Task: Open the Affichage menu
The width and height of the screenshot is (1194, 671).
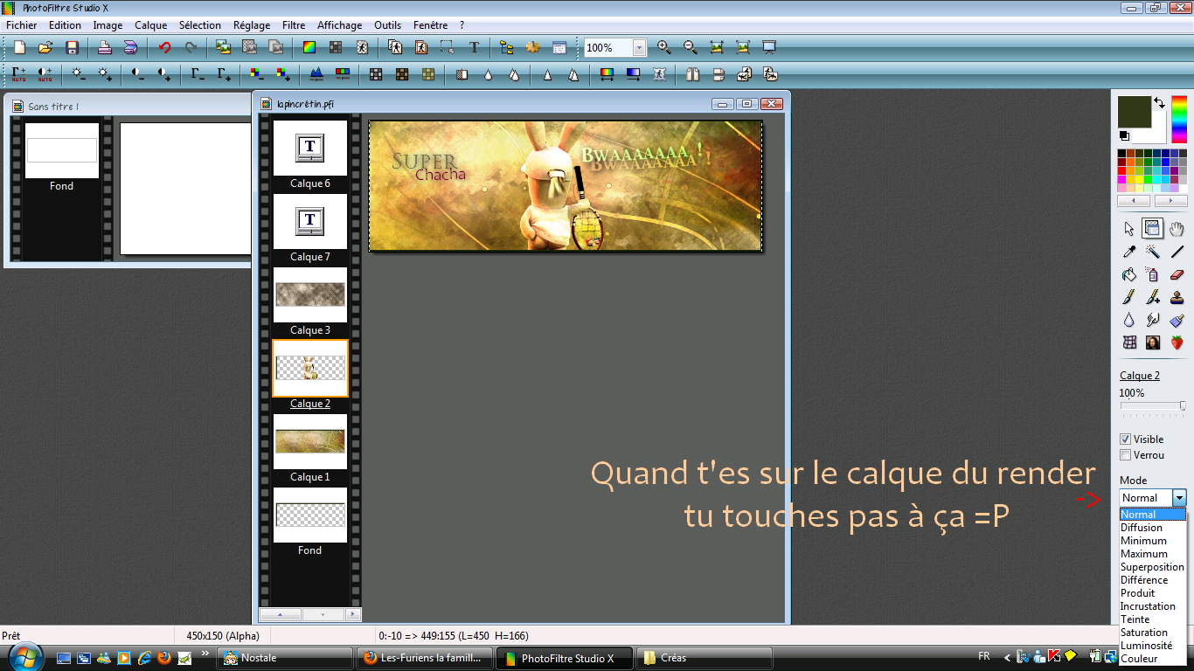Action: tap(340, 25)
